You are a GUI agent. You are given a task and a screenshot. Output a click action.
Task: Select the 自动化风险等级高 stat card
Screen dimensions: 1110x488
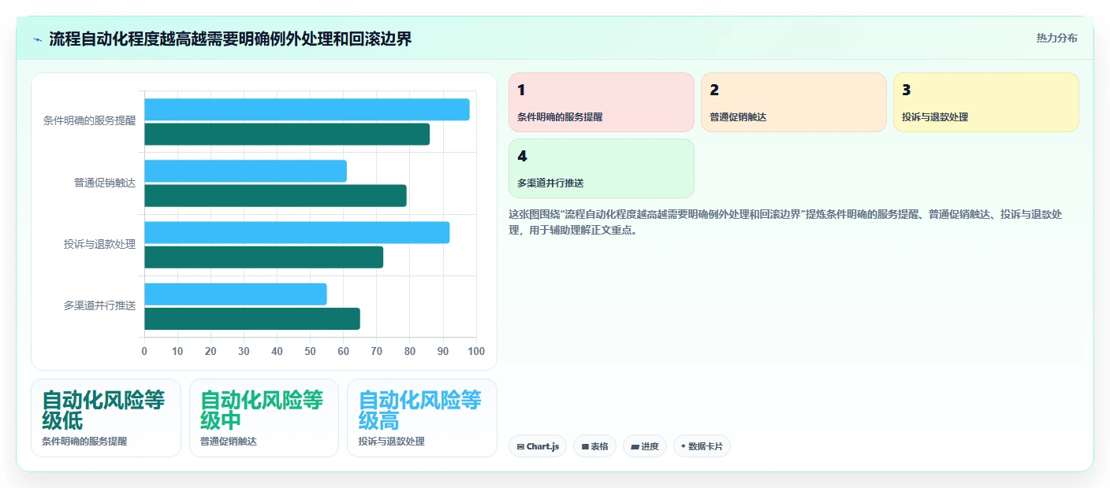pyautogui.click(x=422, y=418)
